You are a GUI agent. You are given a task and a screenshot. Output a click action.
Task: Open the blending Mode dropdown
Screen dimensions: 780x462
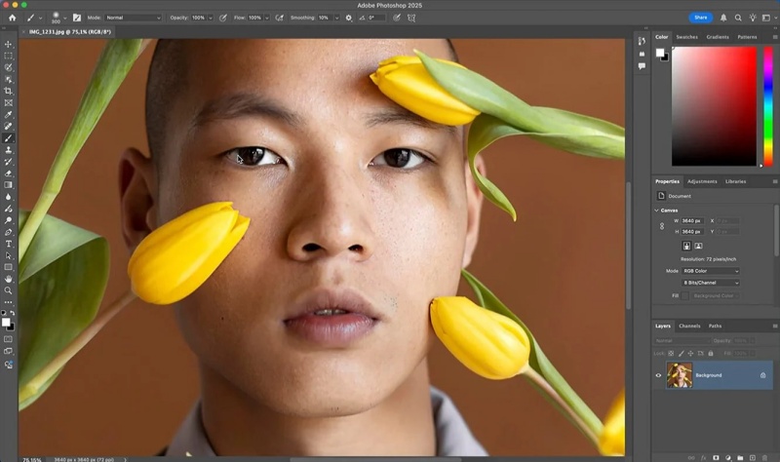point(133,18)
